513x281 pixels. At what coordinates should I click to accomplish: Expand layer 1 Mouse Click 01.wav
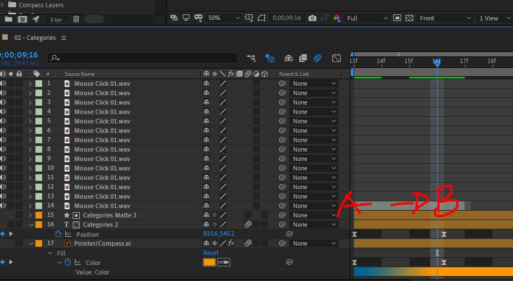click(30, 84)
